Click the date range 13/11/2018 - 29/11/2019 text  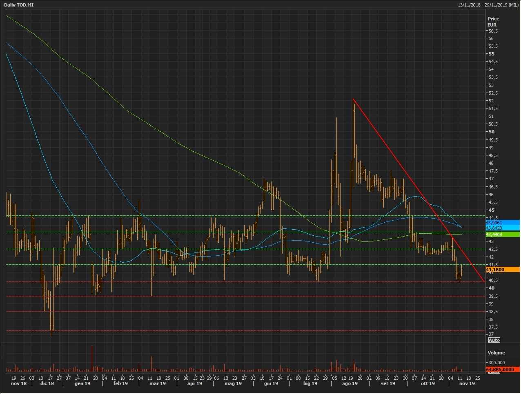(x=488, y=5)
